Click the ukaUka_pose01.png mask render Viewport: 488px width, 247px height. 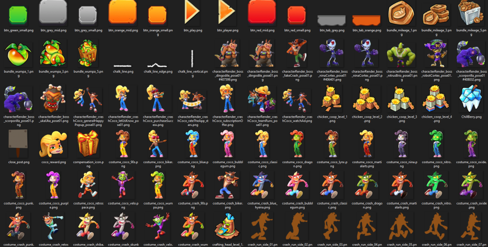[x=53, y=99]
